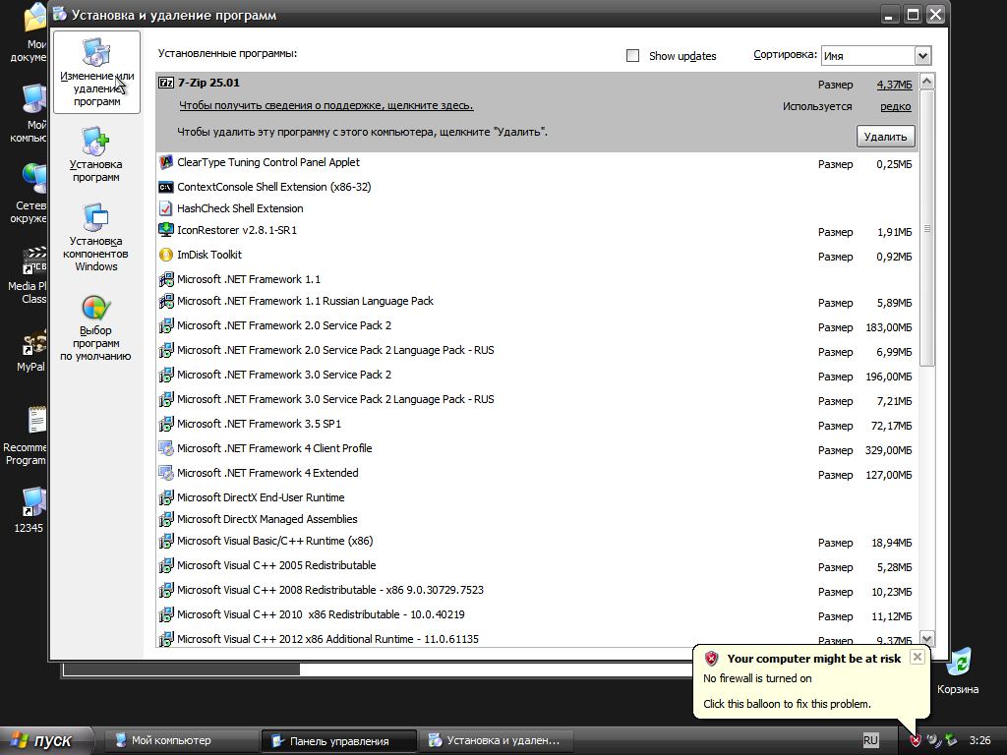Click the Safely Remove Hardware tray icon
This screenshot has width=1007, height=755.
coord(951,740)
